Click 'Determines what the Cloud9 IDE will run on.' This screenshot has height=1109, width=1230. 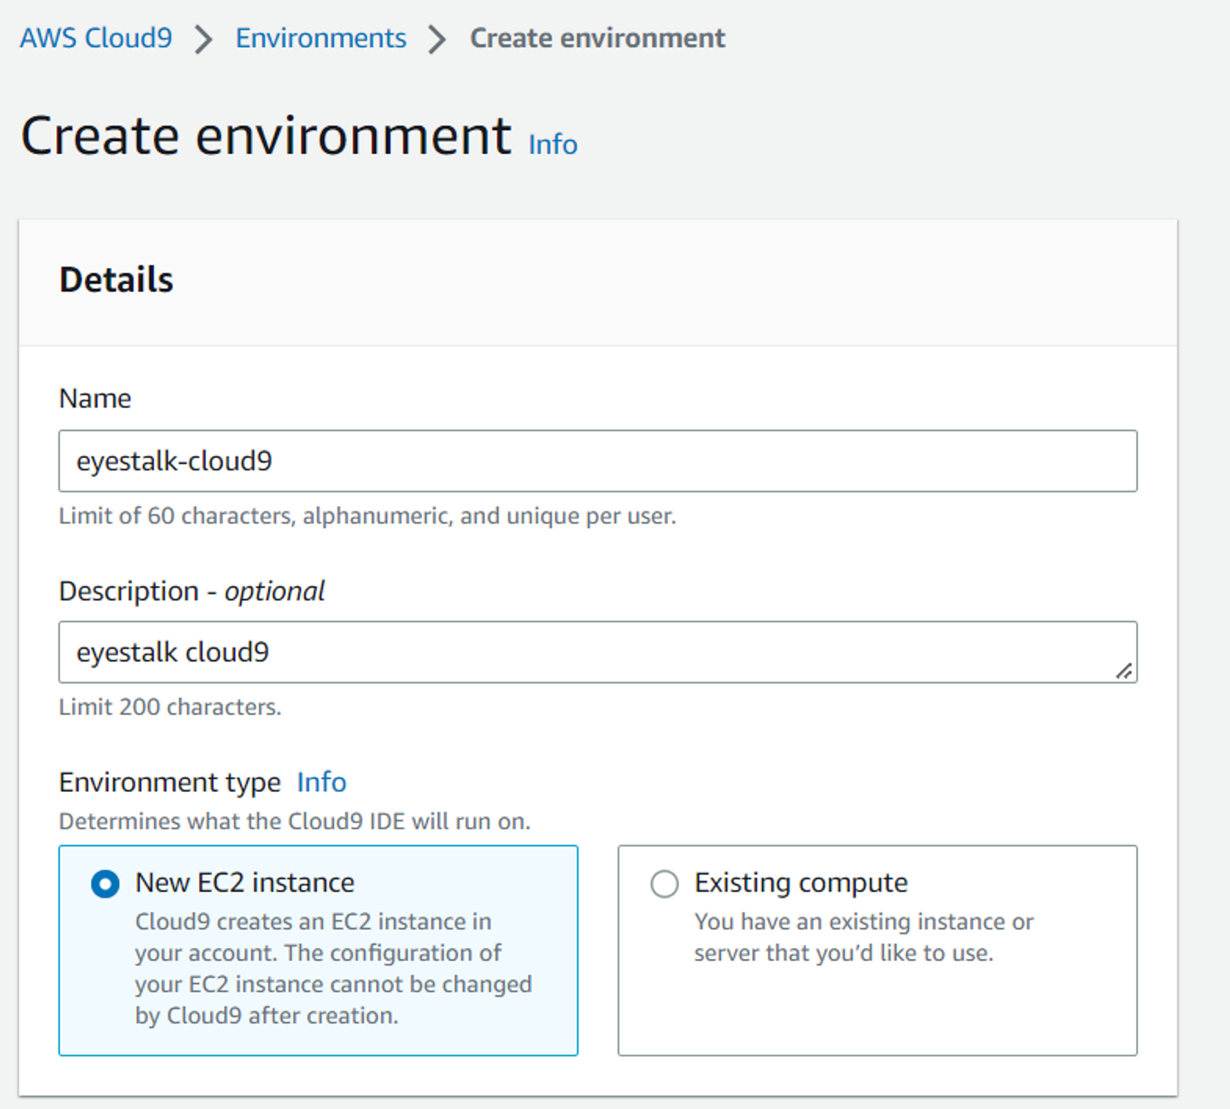[x=295, y=822]
